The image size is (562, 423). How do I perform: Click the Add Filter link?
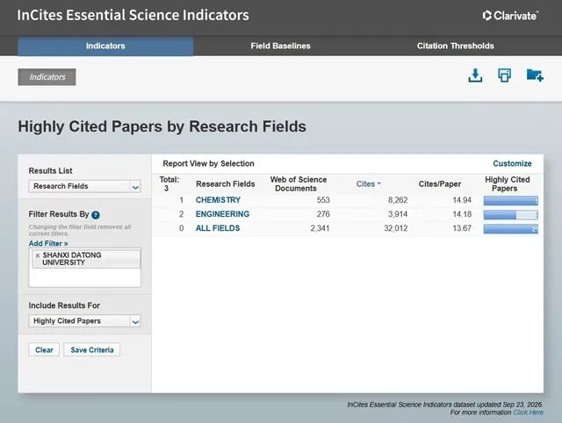[x=48, y=244]
